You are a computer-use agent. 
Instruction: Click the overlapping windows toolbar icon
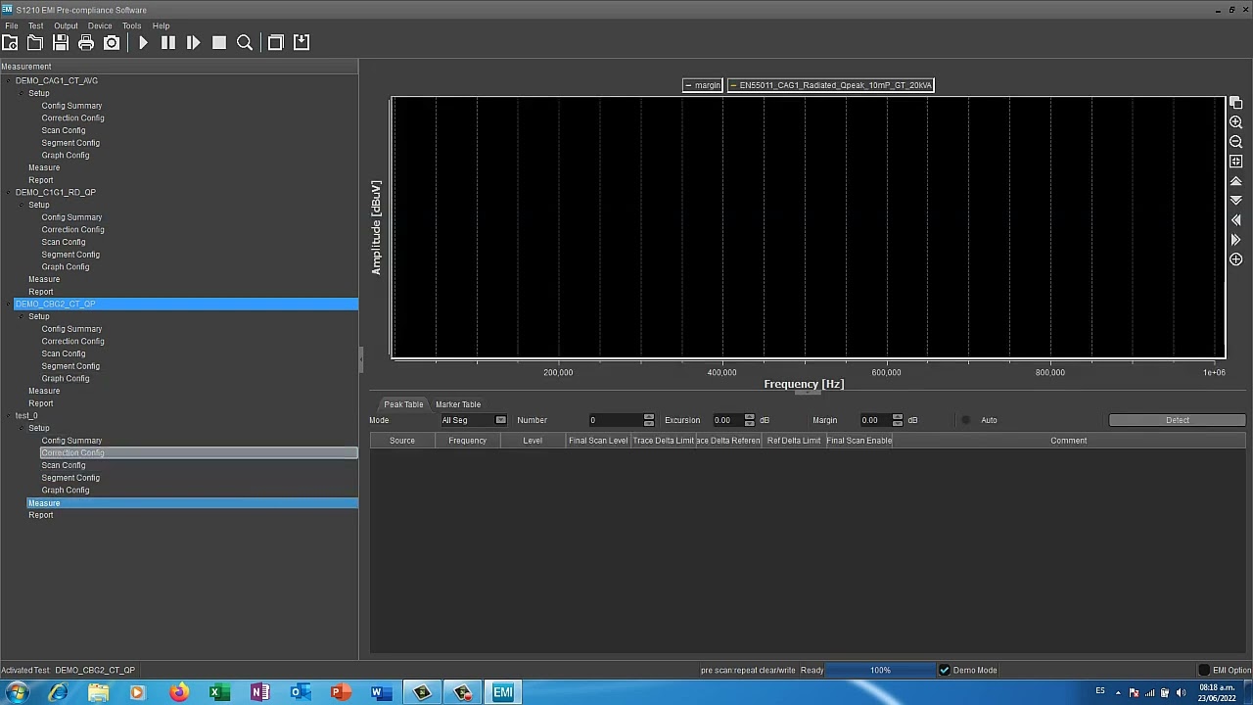coord(276,42)
